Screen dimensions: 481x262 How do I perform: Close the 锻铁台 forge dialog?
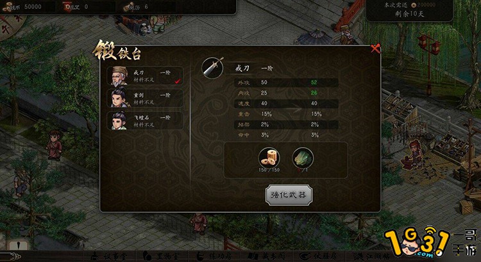click(375, 49)
